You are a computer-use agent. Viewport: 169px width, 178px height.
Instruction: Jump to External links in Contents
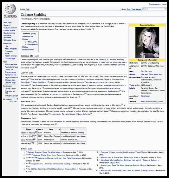(x=28, y=50)
